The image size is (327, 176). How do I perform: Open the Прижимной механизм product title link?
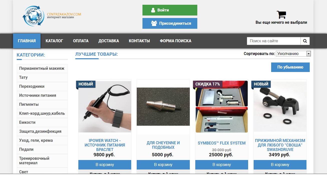[280, 145]
